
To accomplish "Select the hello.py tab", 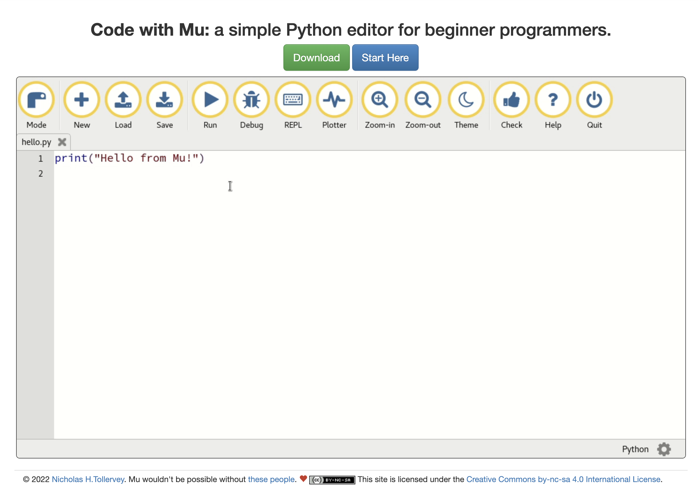I will point(36,142).
